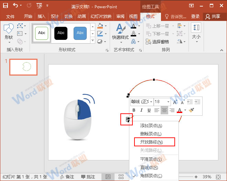Click the Shapes gallery icon

(x=9, y=31)
